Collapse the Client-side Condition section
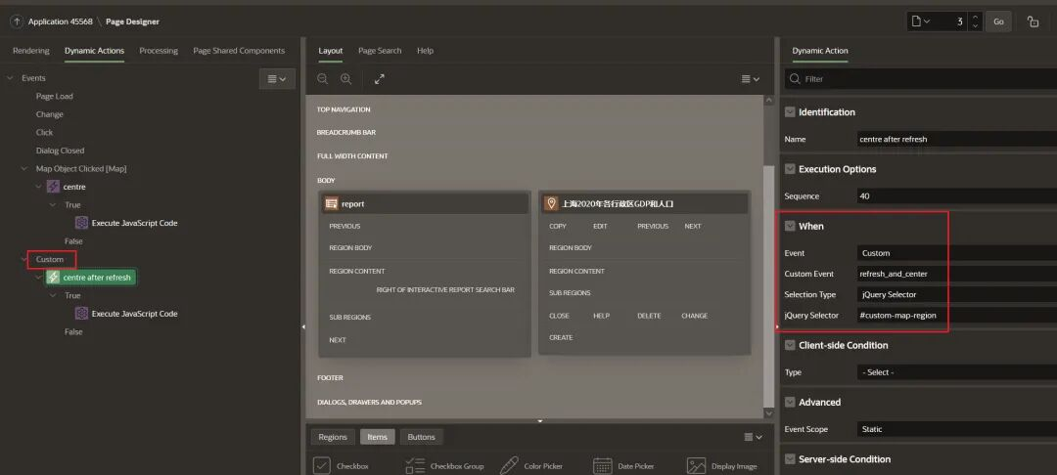 tap(790, 345)
